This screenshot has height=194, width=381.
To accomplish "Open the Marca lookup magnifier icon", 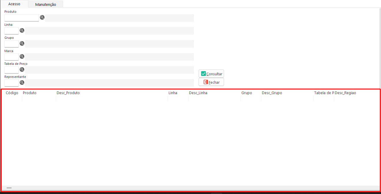I will point(22,56).
